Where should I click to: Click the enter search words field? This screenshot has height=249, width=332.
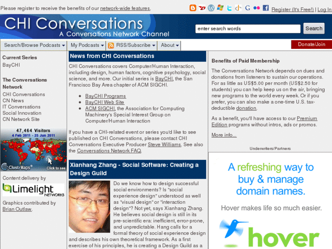click(248, 29)
